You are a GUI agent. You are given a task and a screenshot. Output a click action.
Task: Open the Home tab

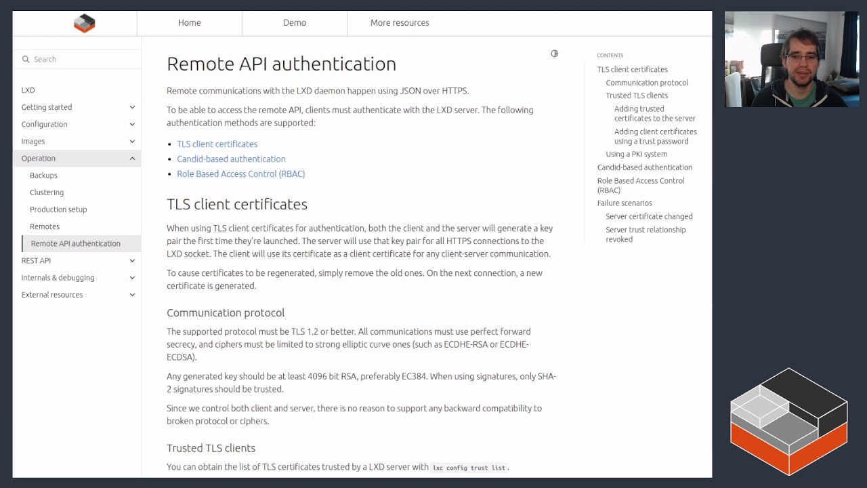point(190,23)
